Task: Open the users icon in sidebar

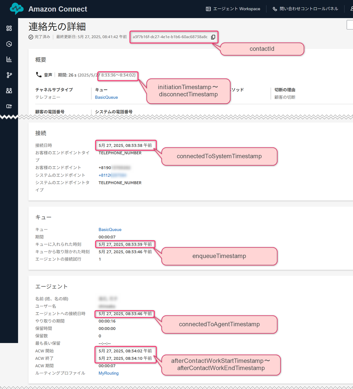Action: coord(9,90)
